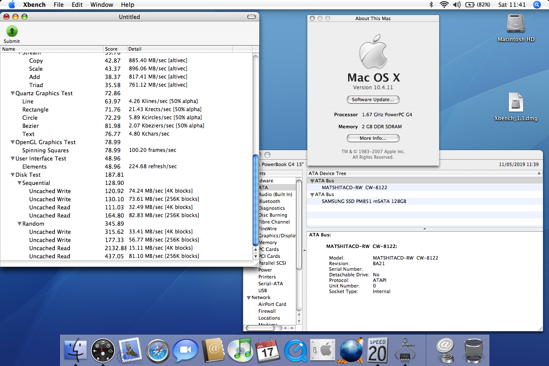This screenshot has width=549, height=366.
Task: Toggle the Xbench toolbar pill button
Action: pyautogui.click(x=252, y=17)
